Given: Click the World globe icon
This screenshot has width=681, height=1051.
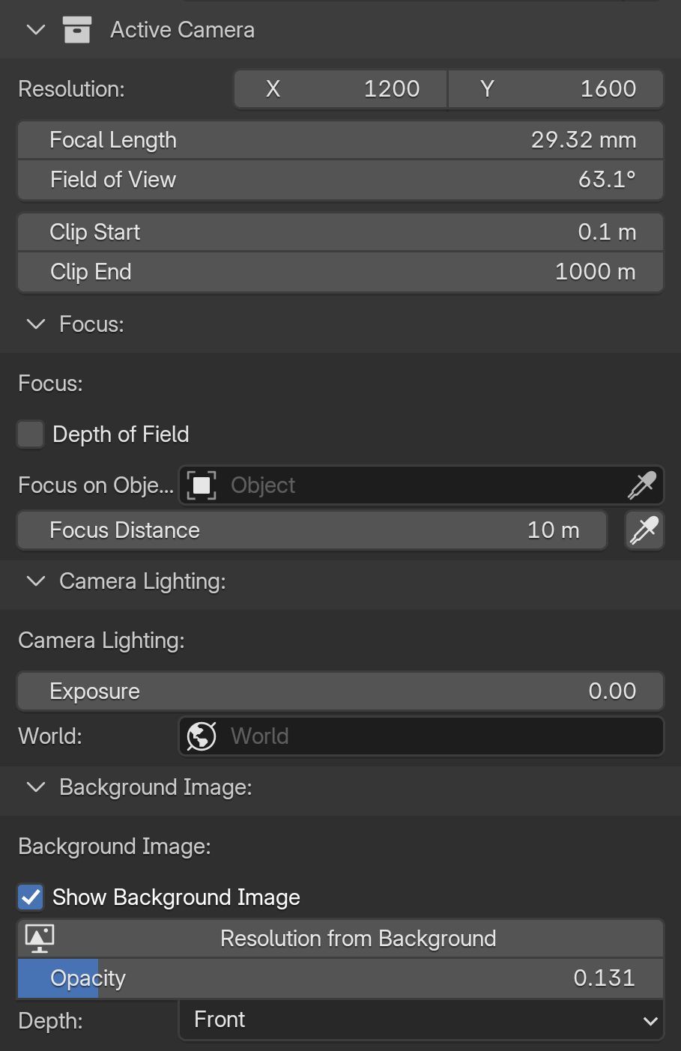Looking at the screenshot, I should 202,736.
